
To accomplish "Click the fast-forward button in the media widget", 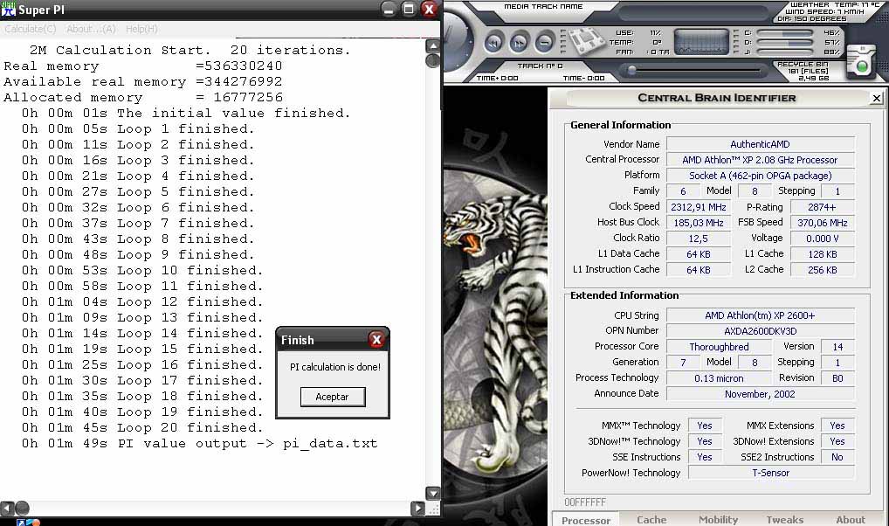I will 519,43.
